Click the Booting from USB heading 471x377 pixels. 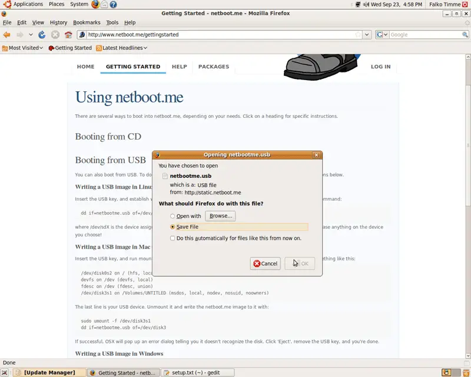click(111, 160)
